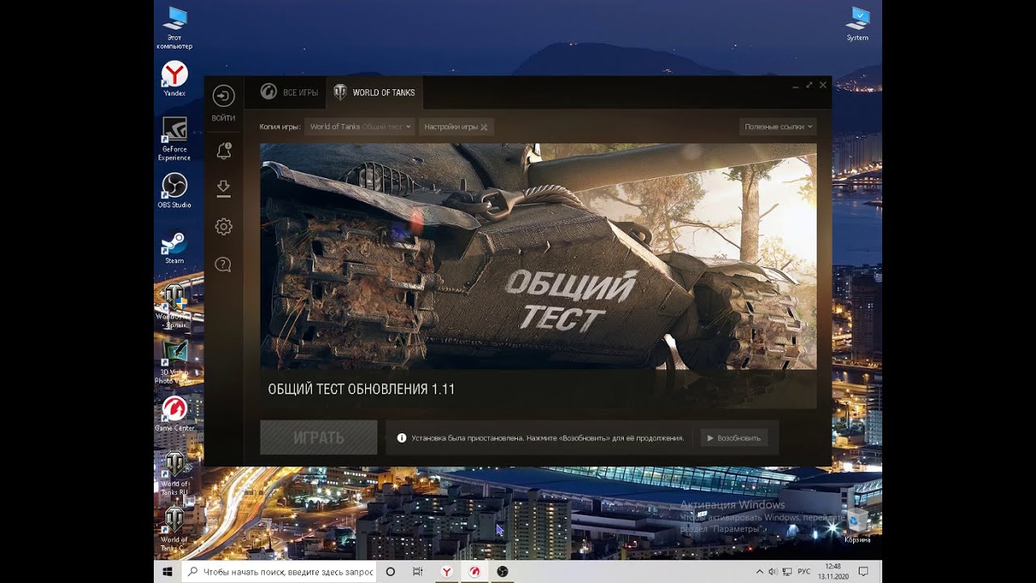Switch to the Все игры tab
Image resolution: width=1036 pixels, height=583 pixels.
[x=289, y=92]
